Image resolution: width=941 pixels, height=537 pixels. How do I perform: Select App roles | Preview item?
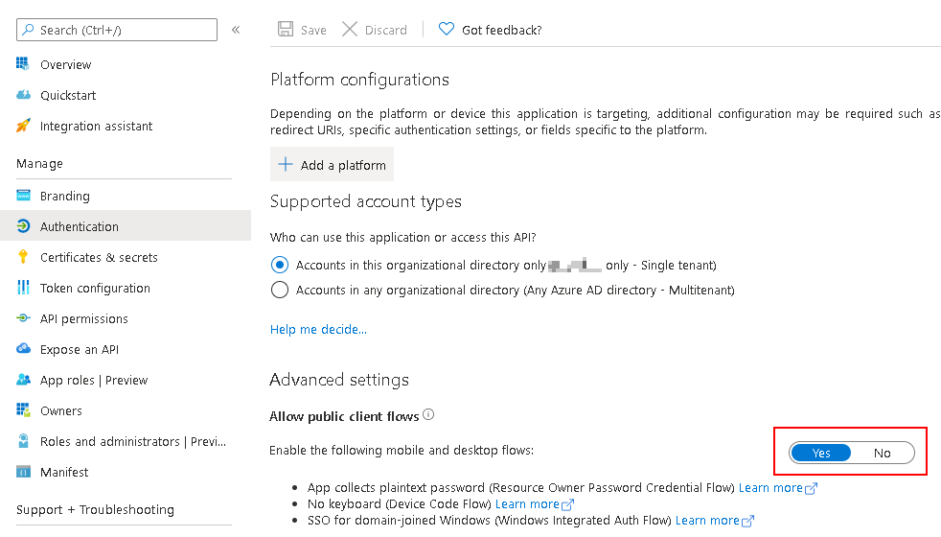(x=94, y=381)
